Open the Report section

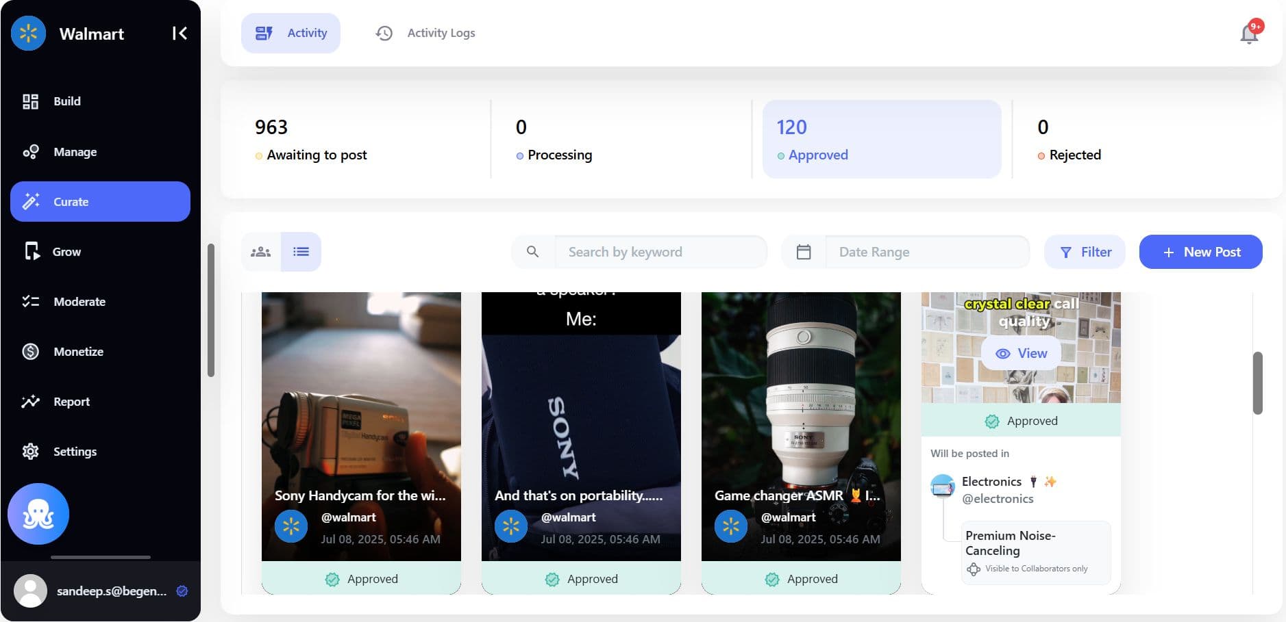[x=100, y=402]
